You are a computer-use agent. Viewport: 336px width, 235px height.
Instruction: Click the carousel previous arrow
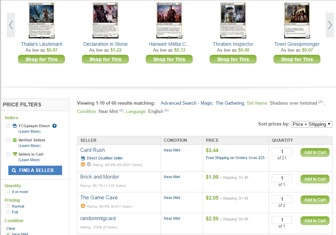point(11,25)
